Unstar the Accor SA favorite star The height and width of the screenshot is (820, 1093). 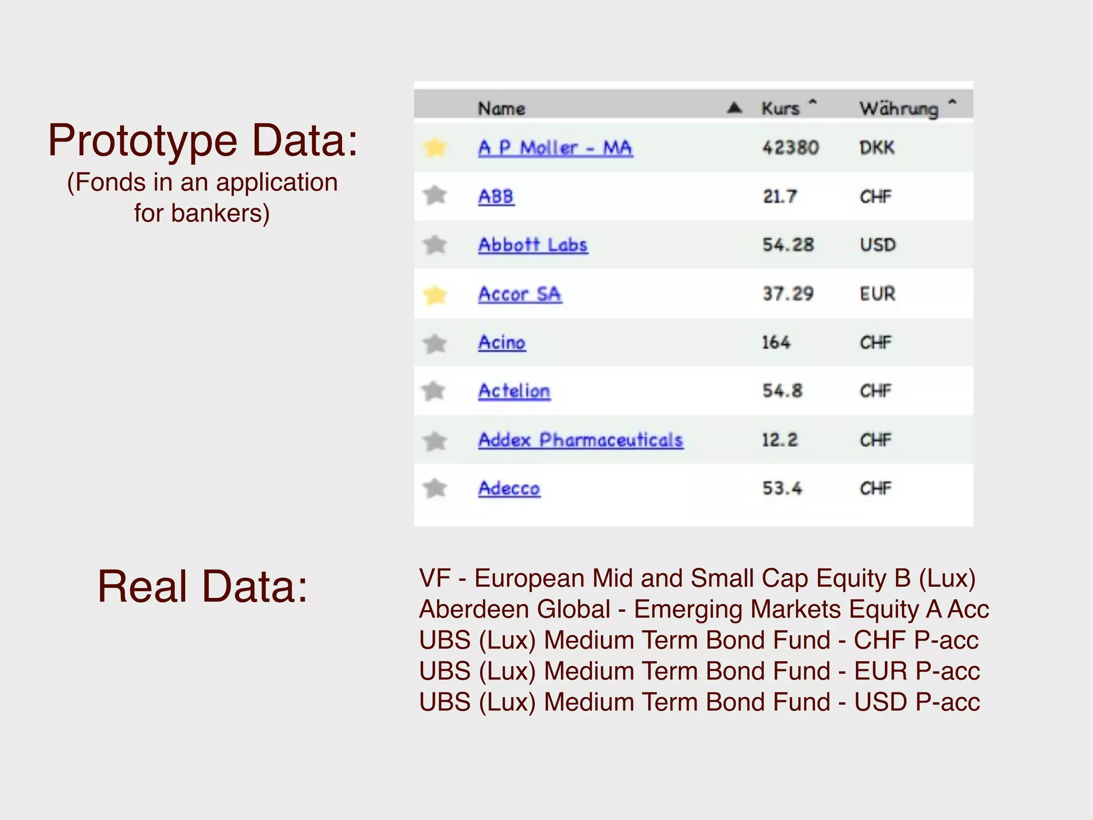click(x=435, y=295)
